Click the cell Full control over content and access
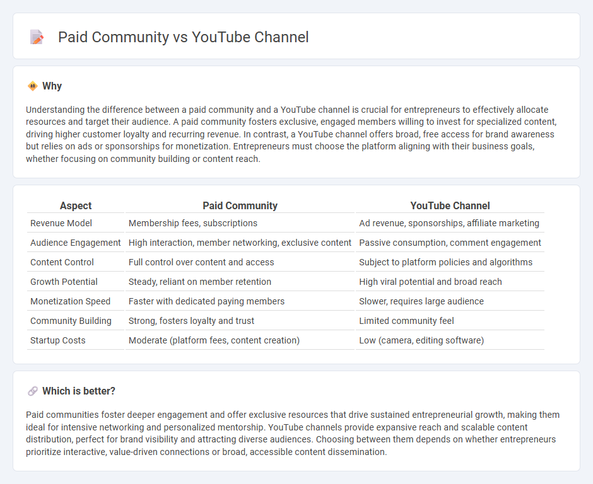Screen dimensions: 593x484 240,262
